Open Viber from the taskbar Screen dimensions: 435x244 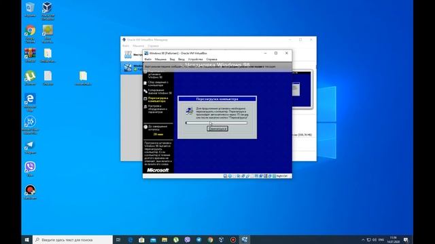click(188, 239)
